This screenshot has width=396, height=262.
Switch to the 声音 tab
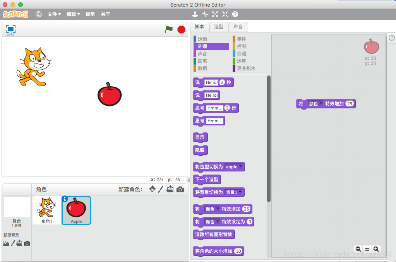click(238, 26)
